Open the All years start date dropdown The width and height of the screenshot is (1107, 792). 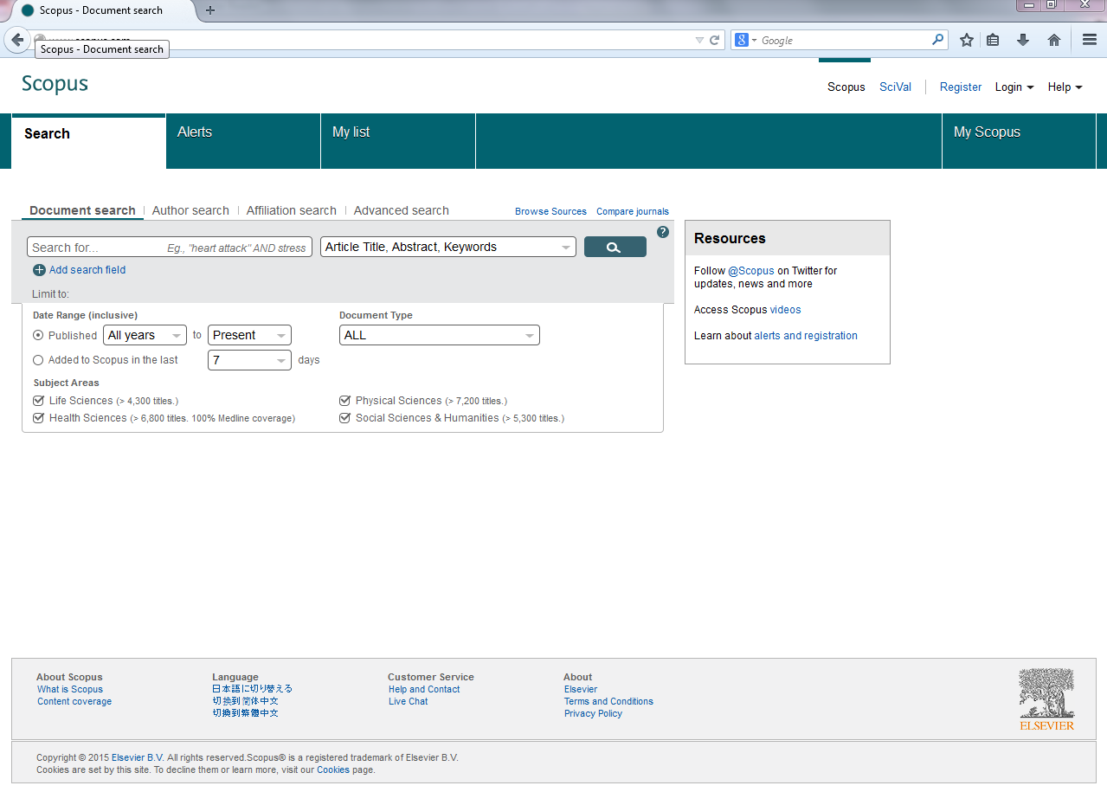coord(145,335)
